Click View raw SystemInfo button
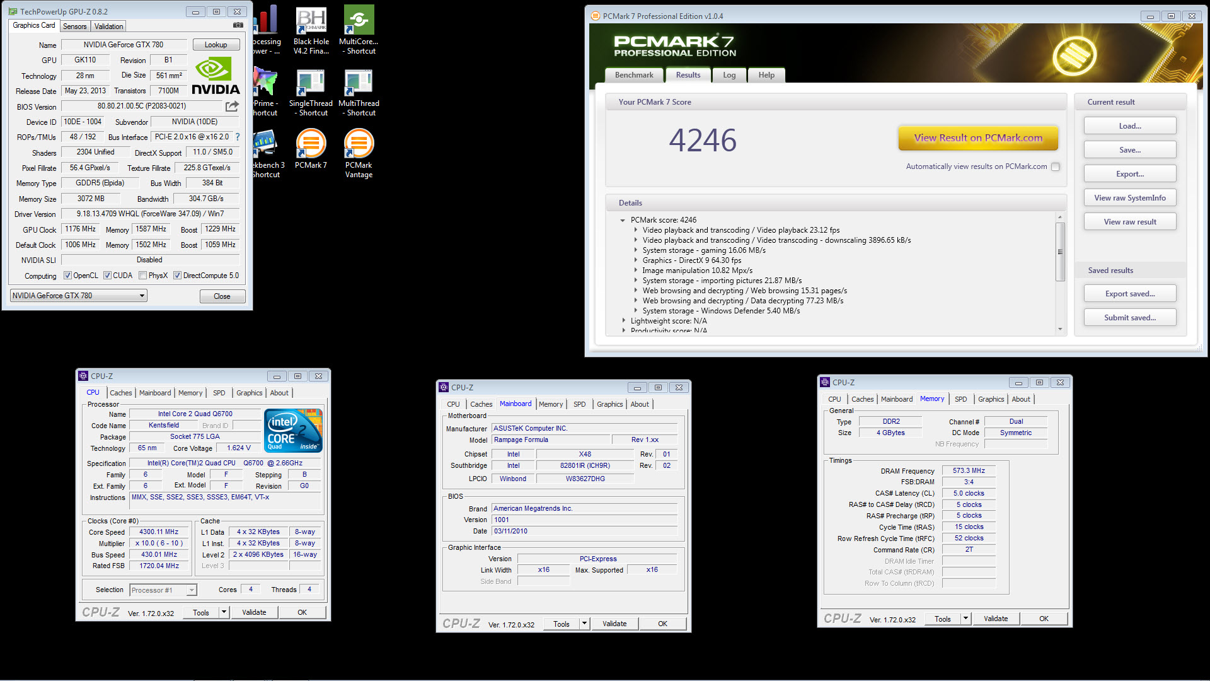The width and height of the screenshot is (1210, 681). 1130,198
